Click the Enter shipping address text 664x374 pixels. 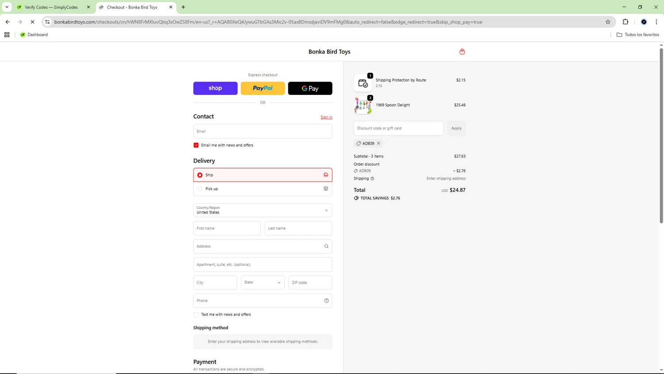446,179
